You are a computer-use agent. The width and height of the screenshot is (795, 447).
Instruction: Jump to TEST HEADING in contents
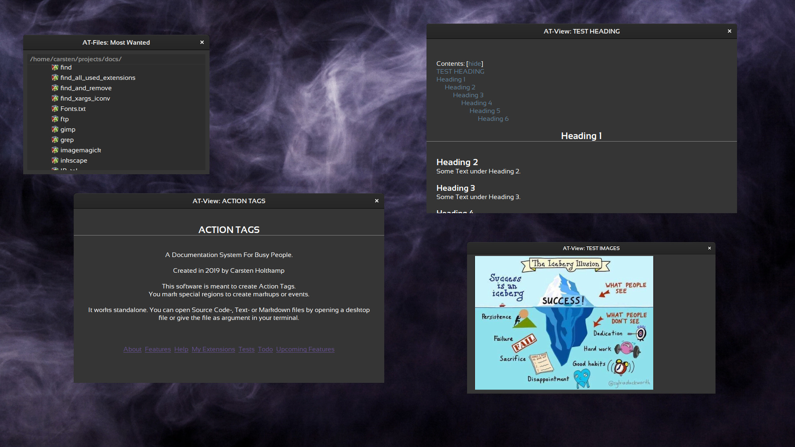pyautogui.click(x=460, y=72)
